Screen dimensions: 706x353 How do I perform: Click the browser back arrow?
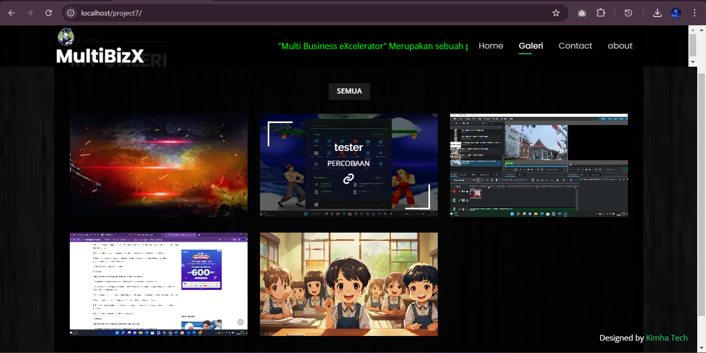coord(11,13)
